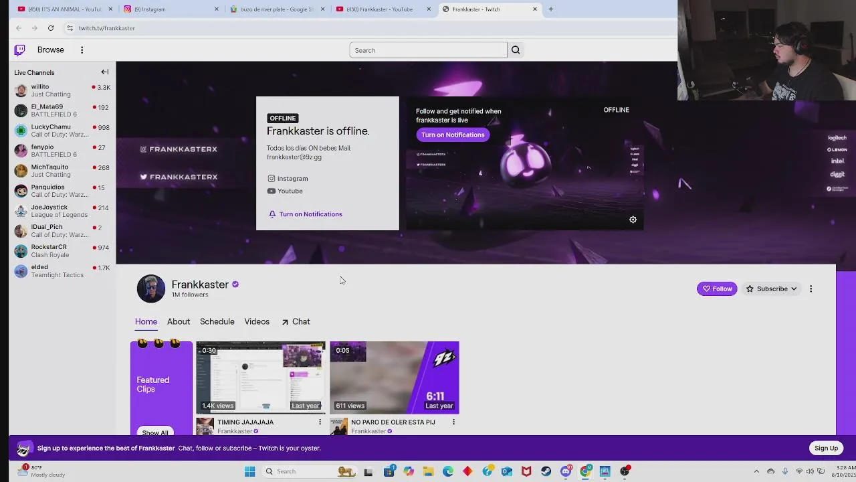Open Chrome from the taskbar
Viewport: 856px width, 482px height.
(x=585, y=471)
